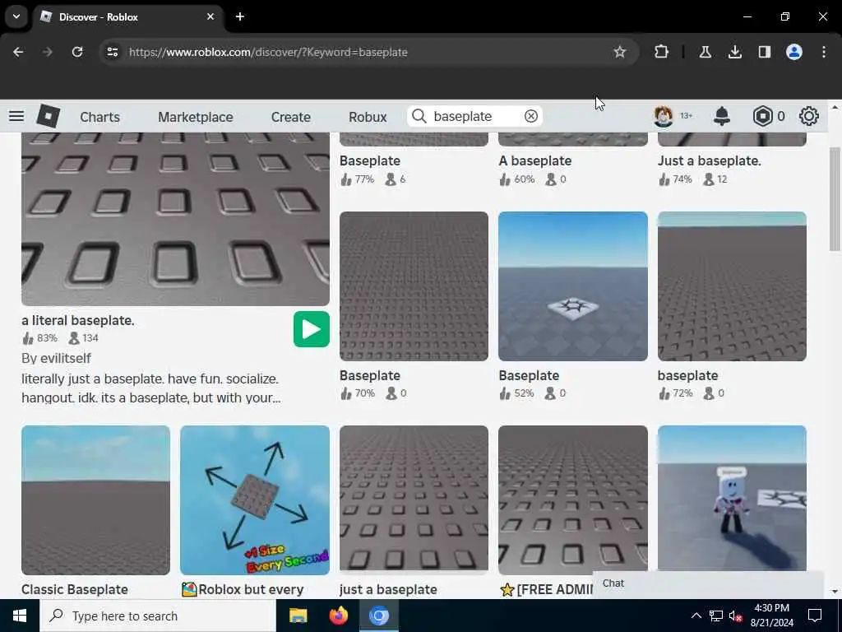
Task: Open Chrome downloads icon
Action: tap(734, 52)
